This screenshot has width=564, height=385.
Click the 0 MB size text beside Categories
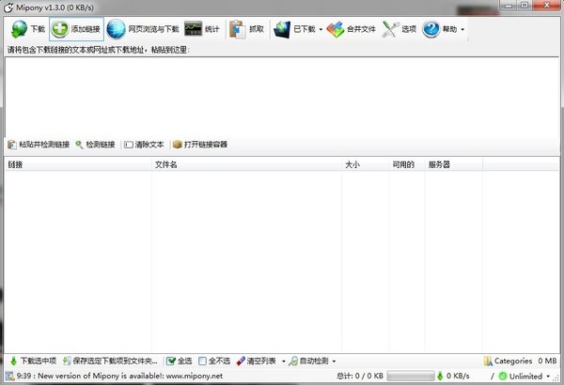coord(547,361)
